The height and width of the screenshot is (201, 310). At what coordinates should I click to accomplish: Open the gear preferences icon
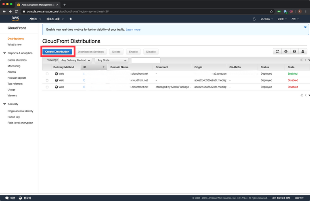pyautogui.click(x=286, y=51)
